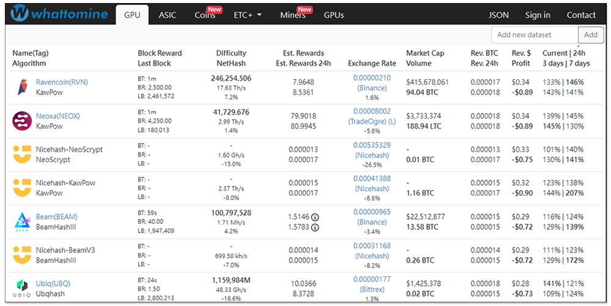This screenshot has width=611, height=306.
Task: Focus the Add new dataset field
Action: point(535,35)
